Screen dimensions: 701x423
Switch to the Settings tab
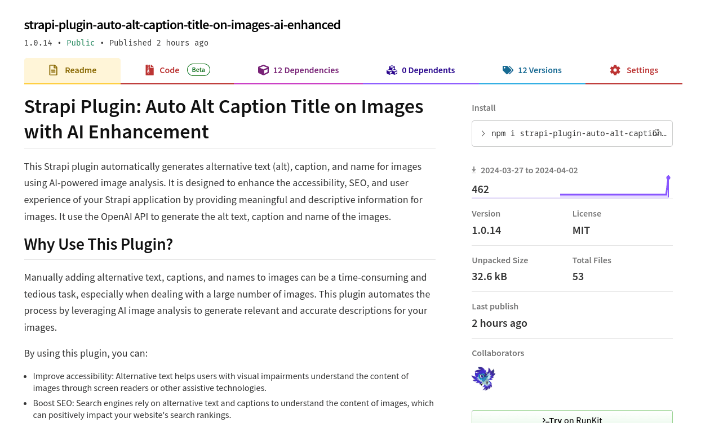634,70
